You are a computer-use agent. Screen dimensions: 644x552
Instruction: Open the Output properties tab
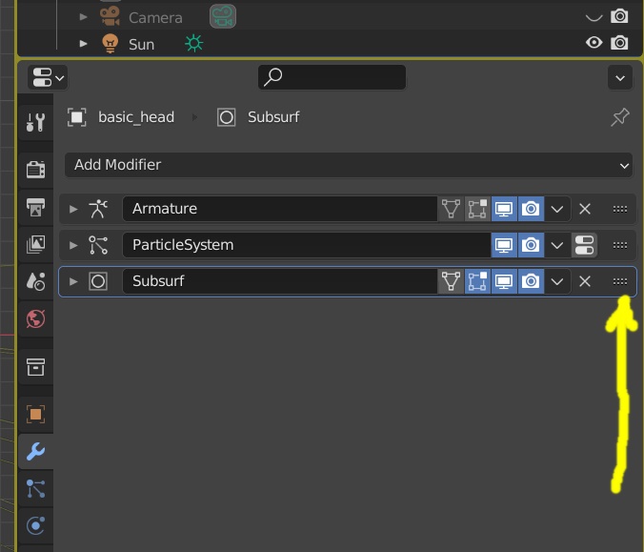[35, 207]
